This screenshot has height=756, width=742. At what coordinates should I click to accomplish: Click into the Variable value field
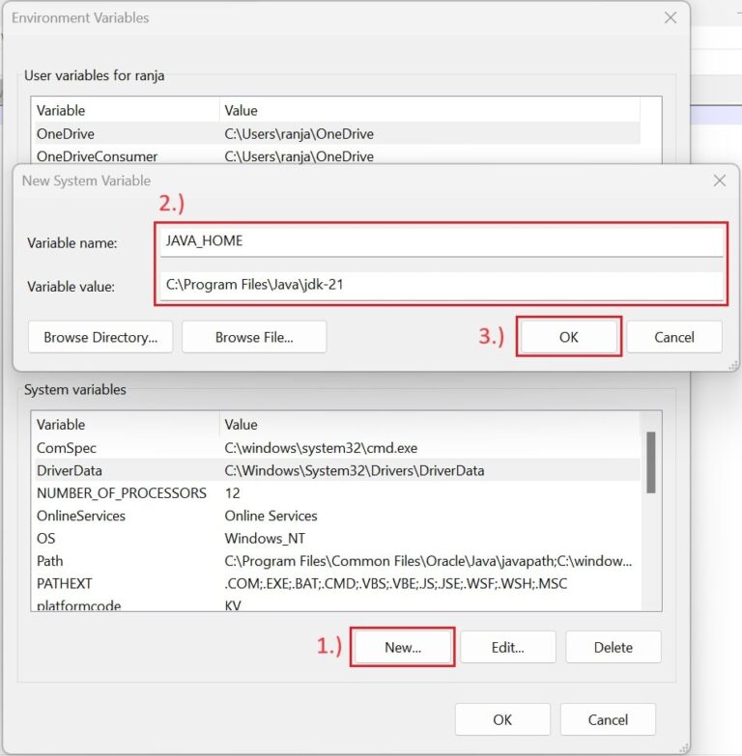tap(442, 286)
